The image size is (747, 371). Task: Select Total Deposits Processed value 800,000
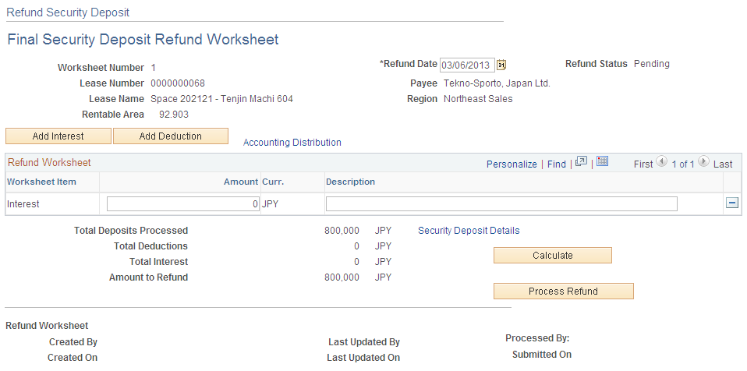click(342, 231)
